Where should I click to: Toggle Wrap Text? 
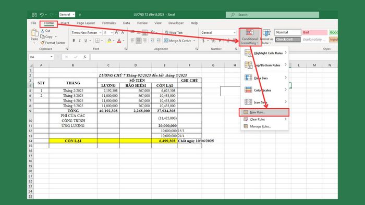tap(174, 33)
